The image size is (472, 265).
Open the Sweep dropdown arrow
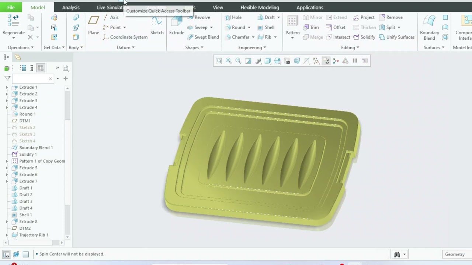click(x=211, y=28)
